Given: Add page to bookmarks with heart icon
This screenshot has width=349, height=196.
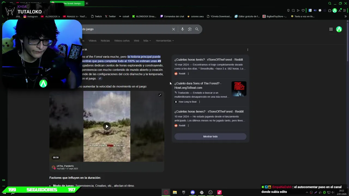Looking at the screenshot, I should (303, 10).
